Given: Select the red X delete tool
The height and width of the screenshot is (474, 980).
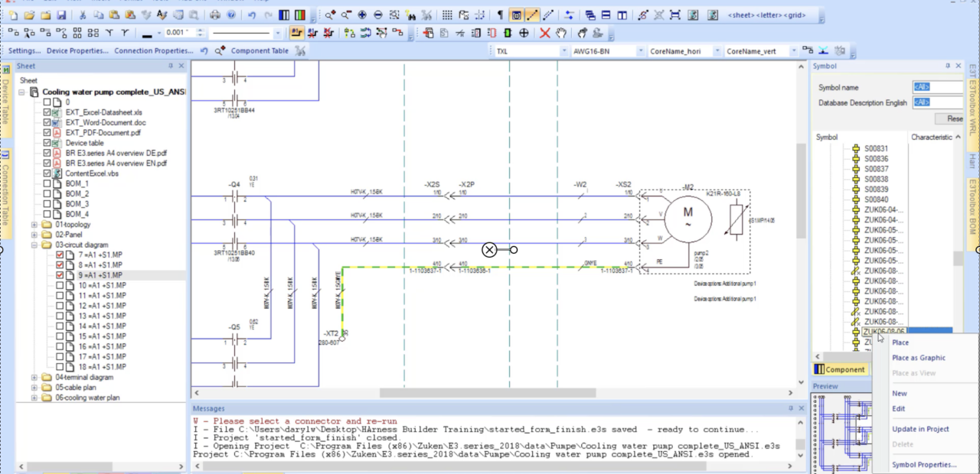Looking at the screenshot, I should tap(544, 33).
